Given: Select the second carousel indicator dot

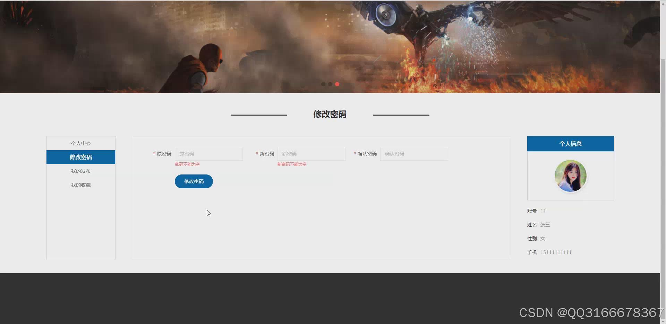Looking at the screenshot, I should click(x=330, y=84).
